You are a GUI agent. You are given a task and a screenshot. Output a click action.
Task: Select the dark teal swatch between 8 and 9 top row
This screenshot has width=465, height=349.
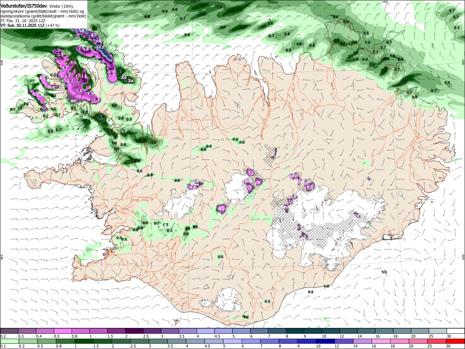294,331
